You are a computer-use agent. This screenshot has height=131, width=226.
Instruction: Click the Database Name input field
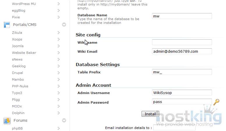[x=182, y=16]
